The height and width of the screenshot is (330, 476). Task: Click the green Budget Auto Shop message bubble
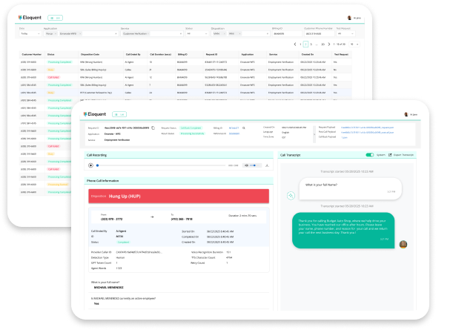pyautogui.click(x=343, y=230)
